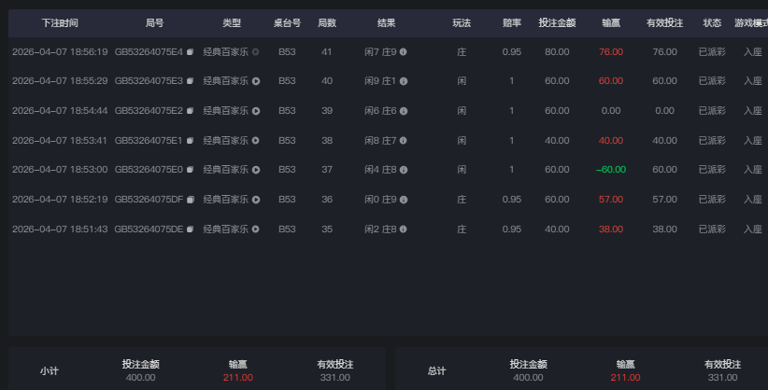Open result info for 闲6 庄6
768x390 pixels.
click(x=403, y=111)
